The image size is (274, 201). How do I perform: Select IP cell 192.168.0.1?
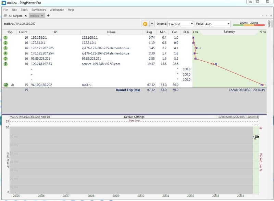(x=39, y=38)
